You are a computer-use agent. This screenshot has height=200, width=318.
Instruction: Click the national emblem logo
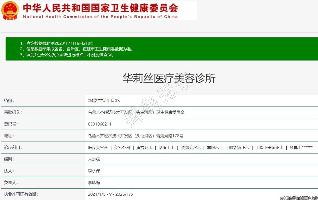tap(10, 10)
